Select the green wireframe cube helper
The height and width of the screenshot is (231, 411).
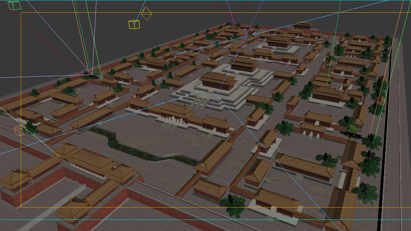pyautogui.click(x=15, y=5)
